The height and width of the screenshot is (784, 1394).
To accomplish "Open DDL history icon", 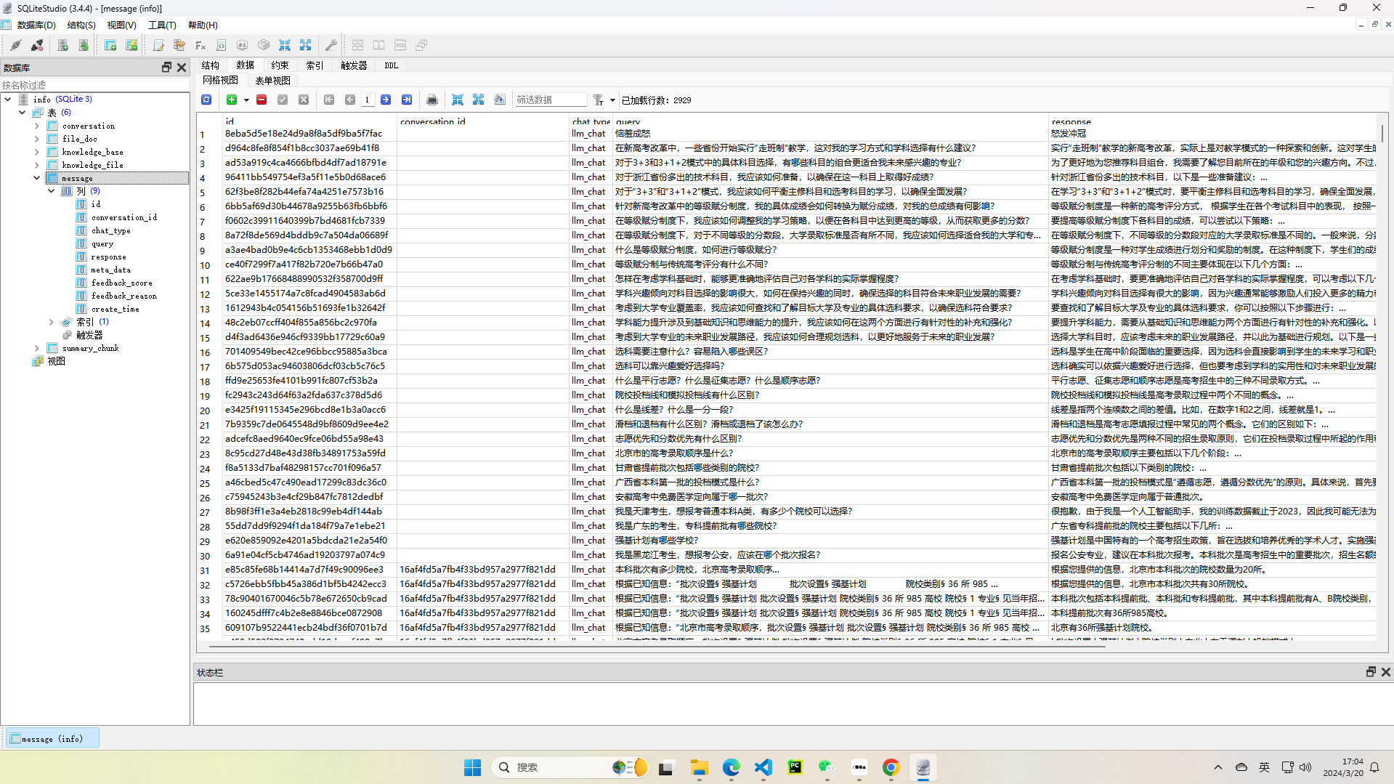I will click(x=179, y=45).
